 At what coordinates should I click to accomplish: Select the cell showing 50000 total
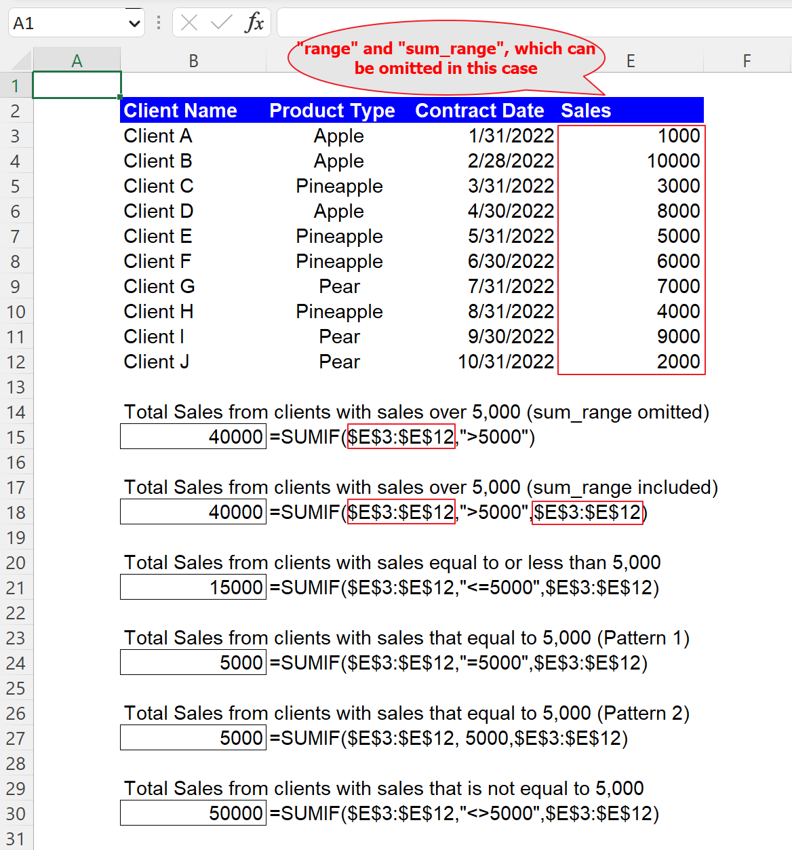pos(193,813)
